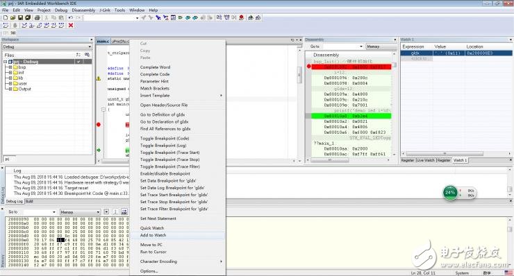Expand the Output folder tree node
The image size is (514, 276).
(x=10, y=89)
